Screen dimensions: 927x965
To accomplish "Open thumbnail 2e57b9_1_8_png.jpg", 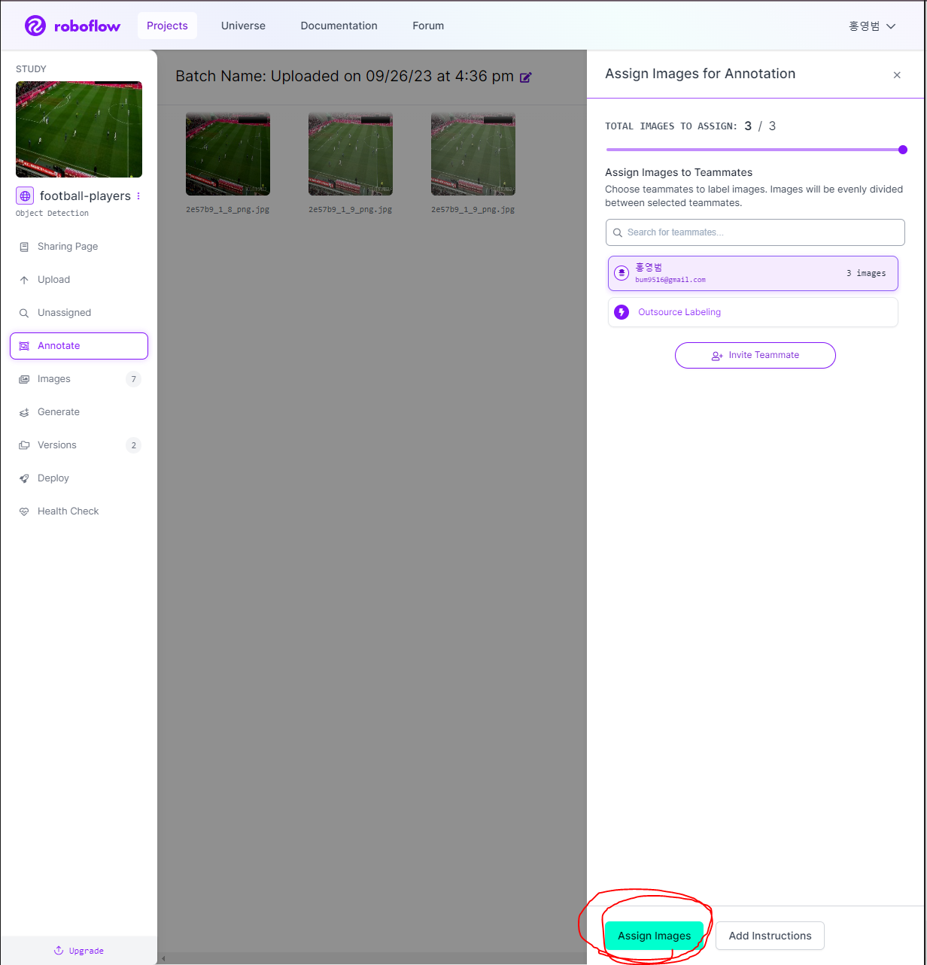I will coord(228,154).
